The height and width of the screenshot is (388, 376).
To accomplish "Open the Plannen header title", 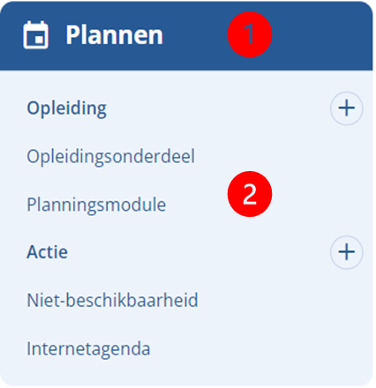I will (114, 35).
